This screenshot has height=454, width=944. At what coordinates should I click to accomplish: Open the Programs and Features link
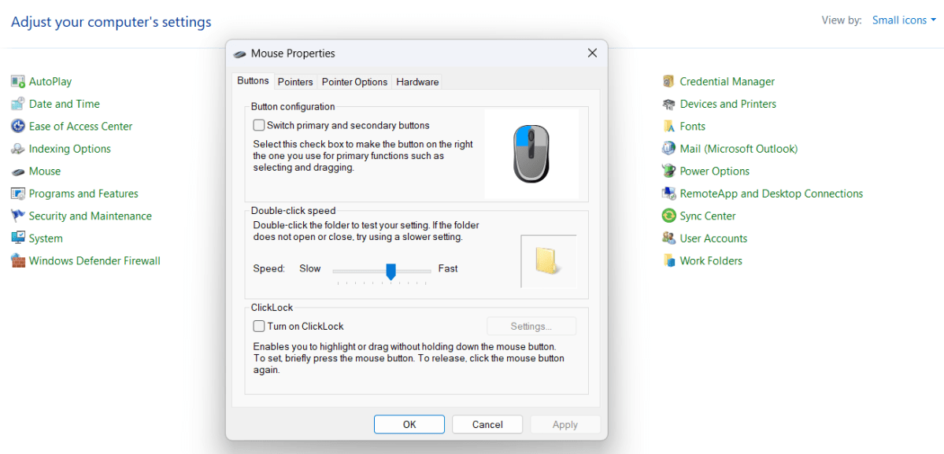point(83,194)
